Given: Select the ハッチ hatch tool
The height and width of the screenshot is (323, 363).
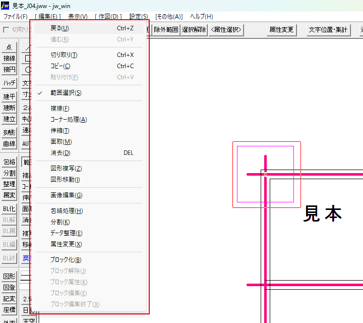Looking at the screenshot, I should [x=9, y=83].
